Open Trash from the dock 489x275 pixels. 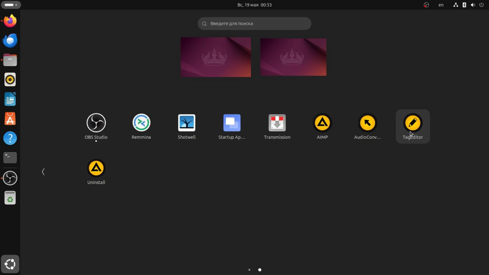point(10,198)
